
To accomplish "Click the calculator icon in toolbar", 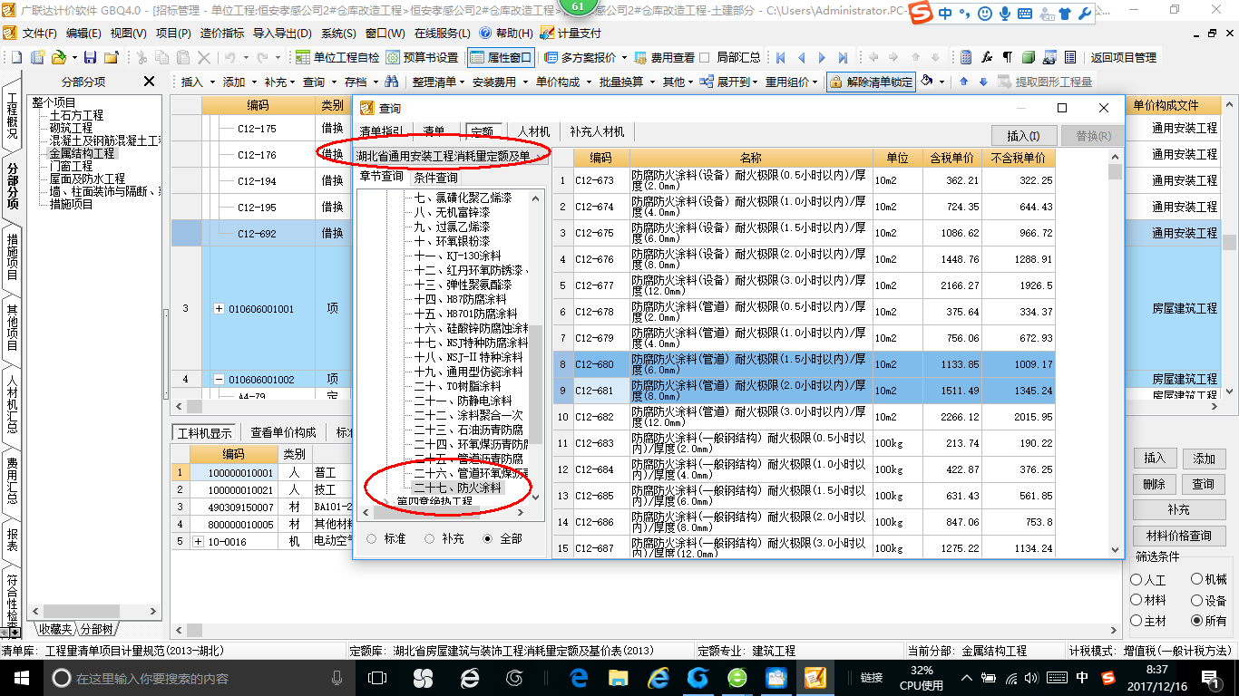I will pos(965,57).
